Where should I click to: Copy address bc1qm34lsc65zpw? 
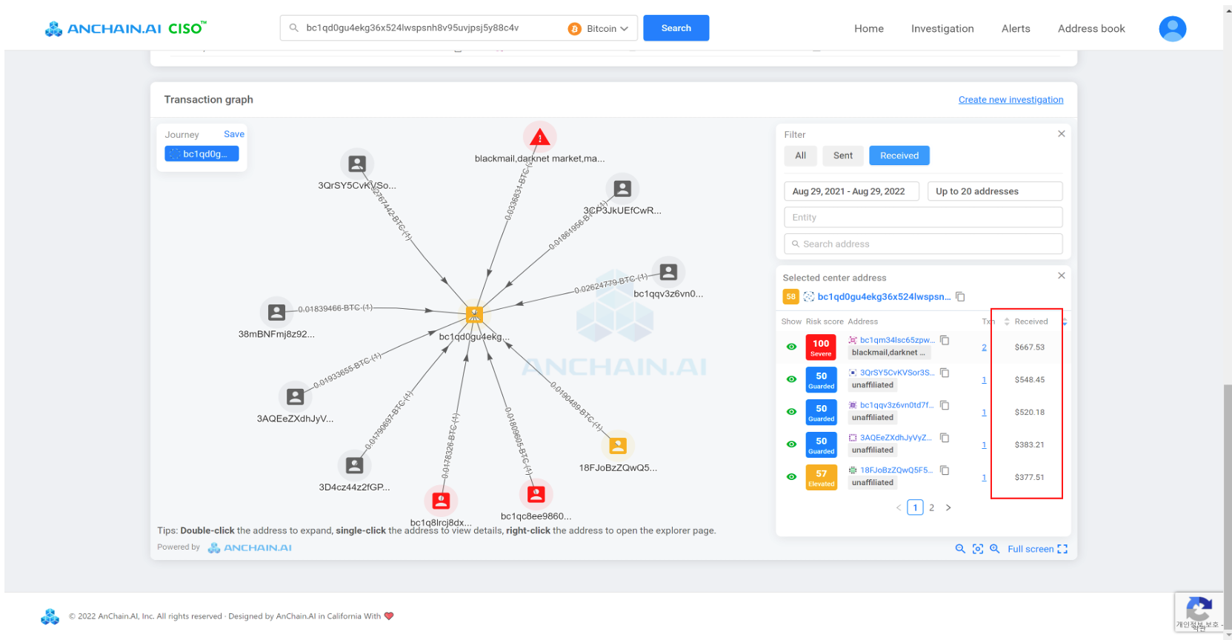(945, 340)
